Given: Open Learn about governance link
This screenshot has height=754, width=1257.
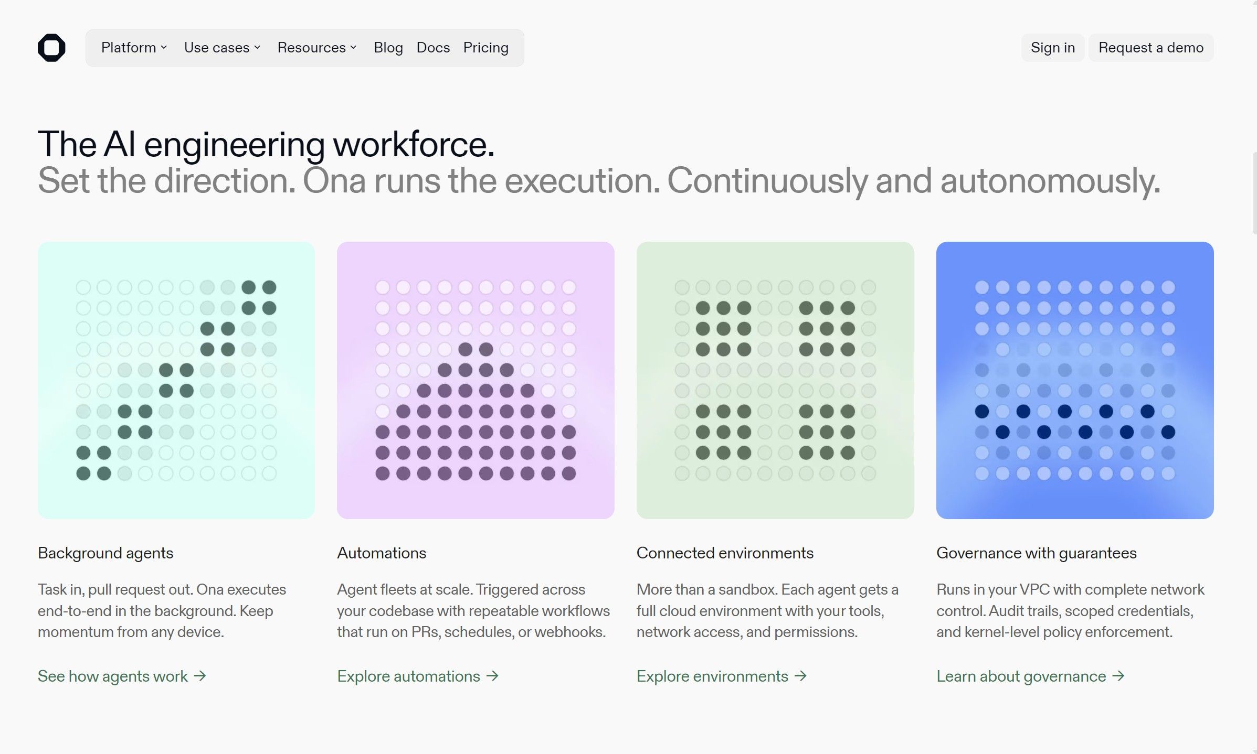Looking at the screenshot, I should coord(1031,676).
